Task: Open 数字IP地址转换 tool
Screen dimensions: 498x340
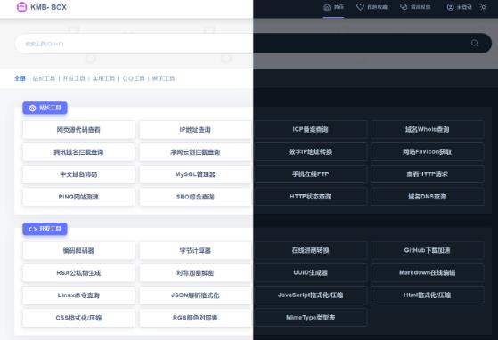Action: click(x=310, y=152)
